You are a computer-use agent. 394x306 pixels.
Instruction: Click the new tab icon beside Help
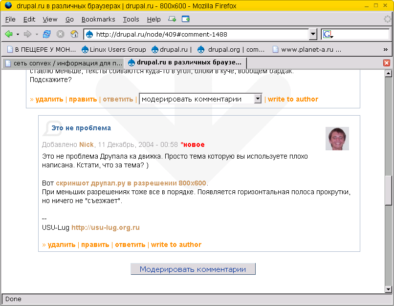point(172,19)
